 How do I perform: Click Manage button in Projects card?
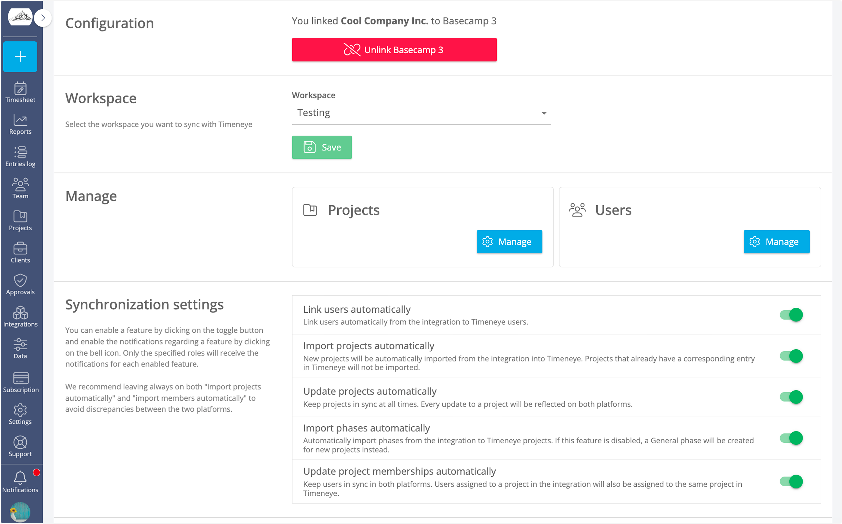point(509,242)
